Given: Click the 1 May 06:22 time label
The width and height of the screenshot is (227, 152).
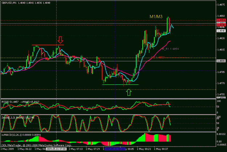Looking at the screenshot, I should (x=25, y=149).
